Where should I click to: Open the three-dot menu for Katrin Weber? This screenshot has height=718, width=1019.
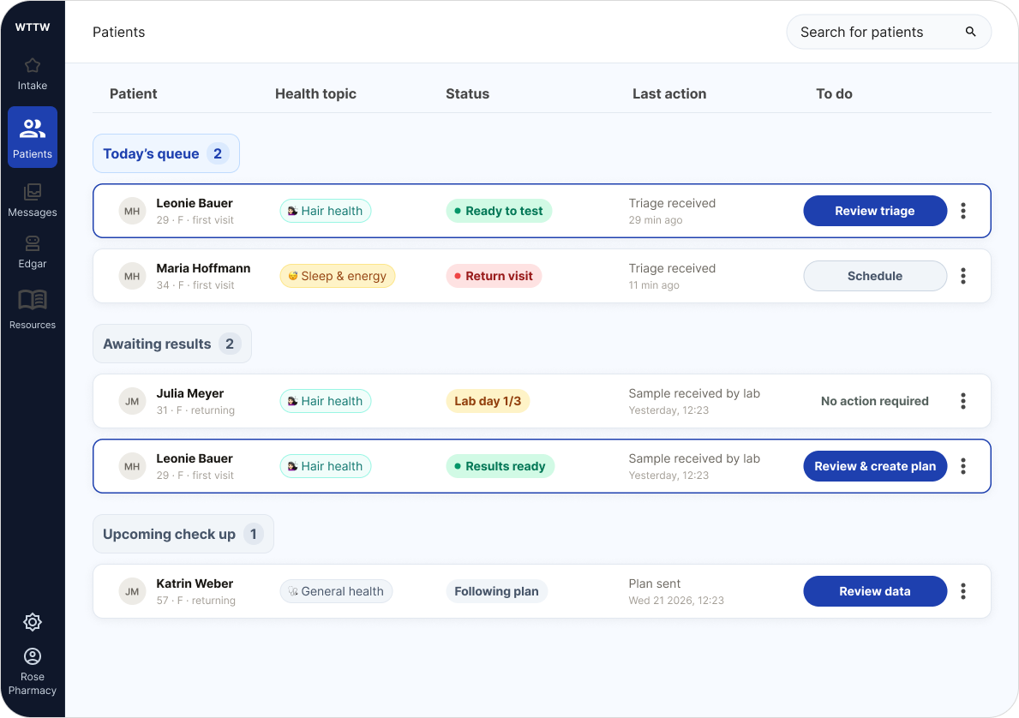pyautogui.click(x=963, y=591)
